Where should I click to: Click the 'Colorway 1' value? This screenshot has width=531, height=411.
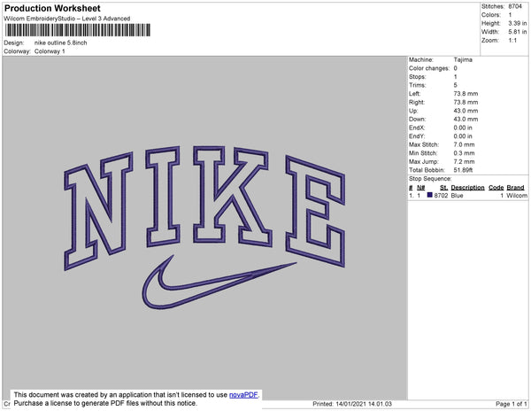(50, 51)
